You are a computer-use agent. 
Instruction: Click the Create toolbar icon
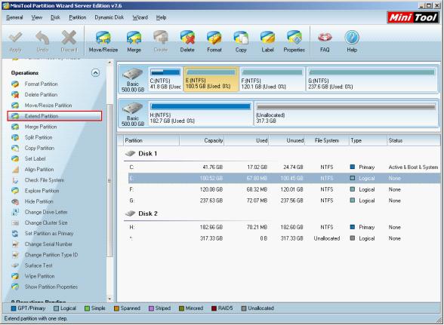click(161, 38)
